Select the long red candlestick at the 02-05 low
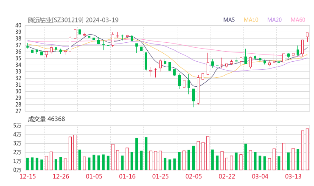The width and height of the screenshot is (314, 186). click(x=198, y=90)
